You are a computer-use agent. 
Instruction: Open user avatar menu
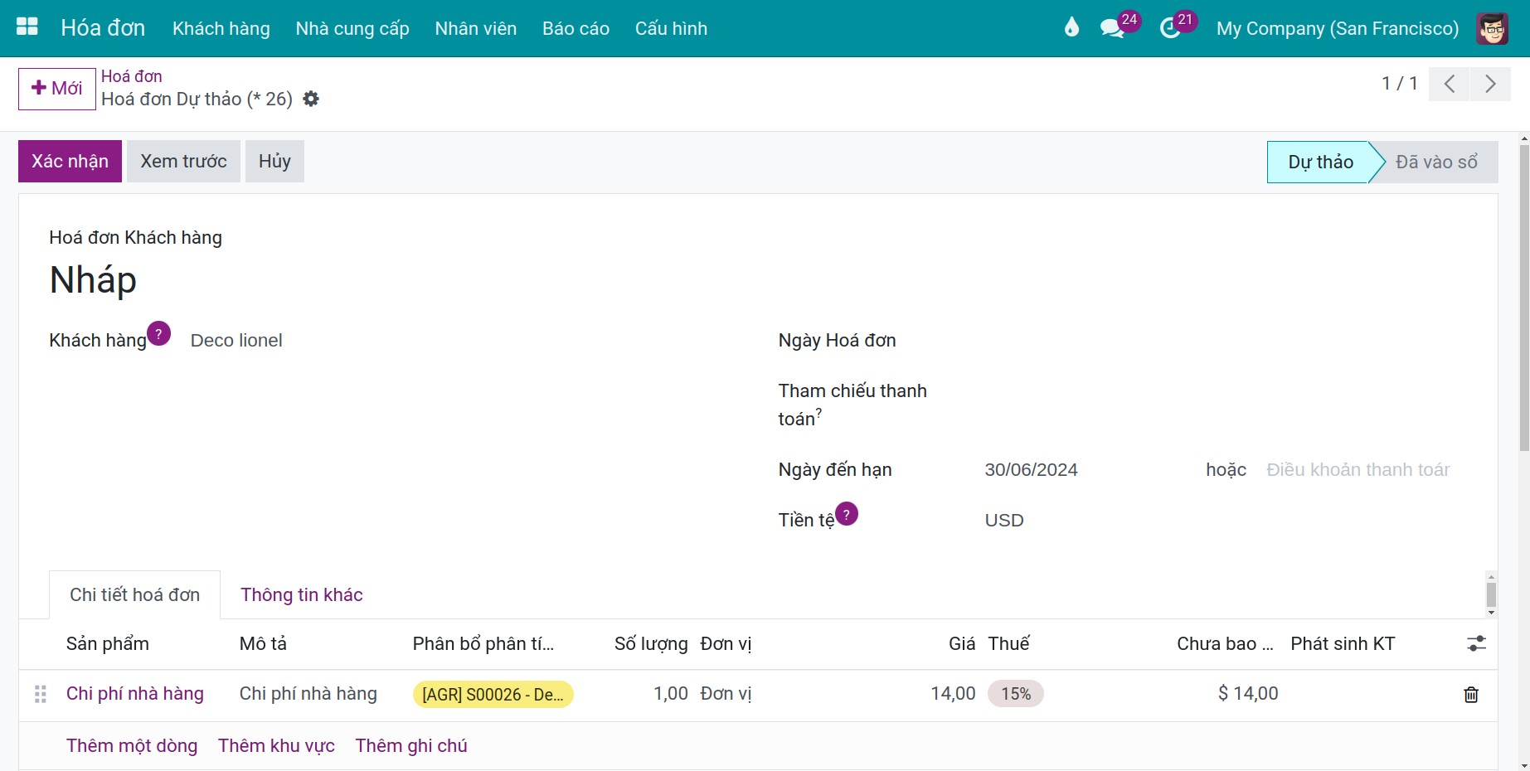[x=1492, y=28]
